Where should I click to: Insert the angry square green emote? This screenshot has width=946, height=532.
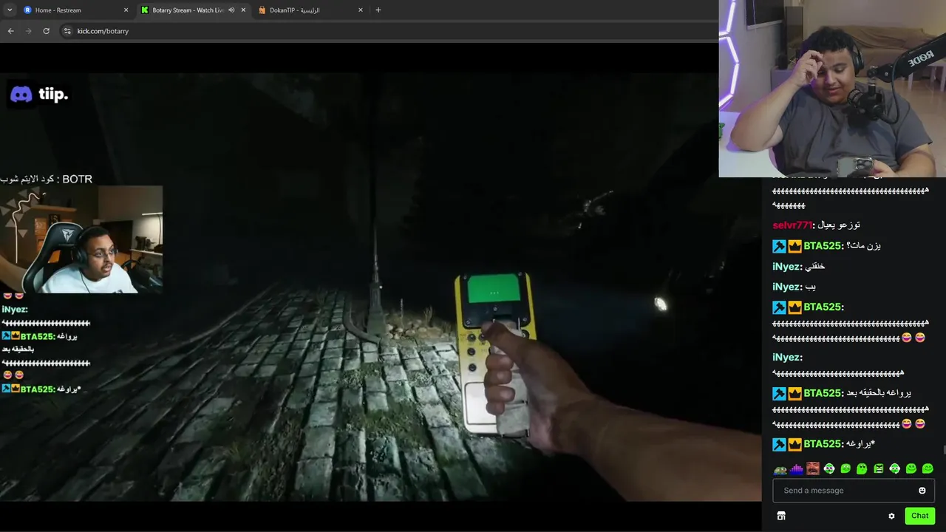[879, 468]
